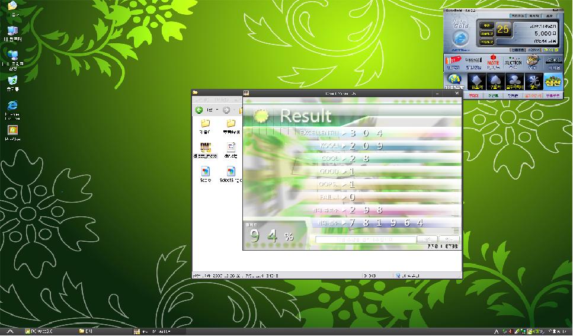Open the 11st shopping shortcut in GetoGold
Viewport: 573px width, 336px height.
coord(453,63)
